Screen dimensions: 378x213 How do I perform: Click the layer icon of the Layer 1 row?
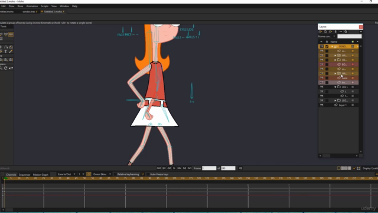point(336,105)
